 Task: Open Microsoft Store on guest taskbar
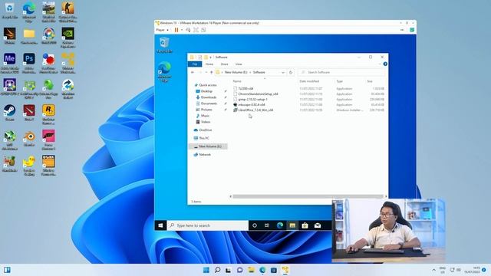coord(305,225)
